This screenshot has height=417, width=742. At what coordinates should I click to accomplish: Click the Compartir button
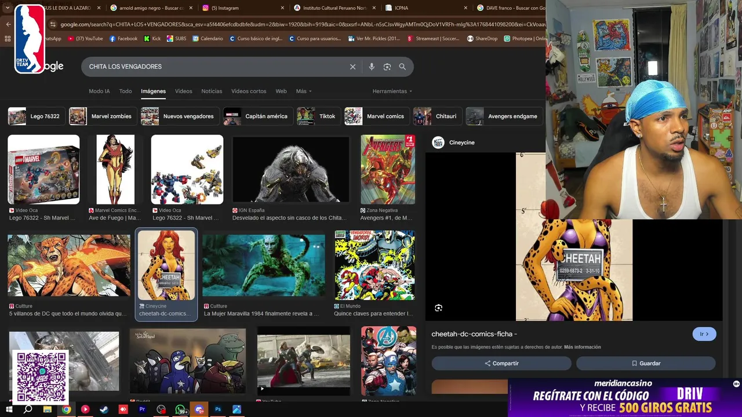[501, 363]
